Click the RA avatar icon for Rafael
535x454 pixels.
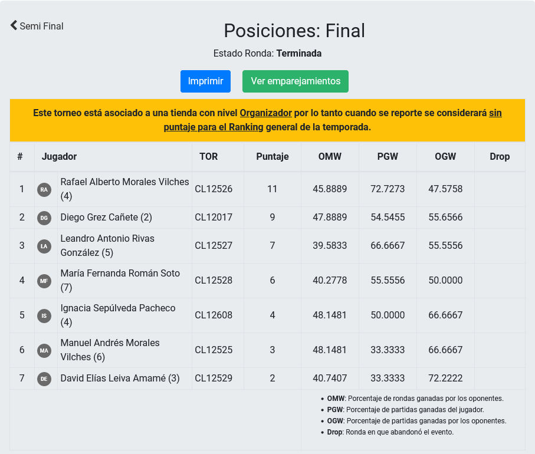[44, 189]
